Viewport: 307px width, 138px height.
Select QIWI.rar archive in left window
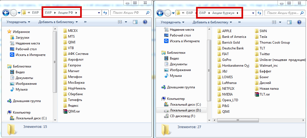[72, 111]
